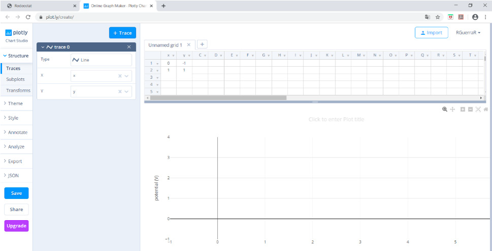Click the plot title placeholder text
Image resolution: width=492 pixels, height=251 pixels.
coord(336,119)
